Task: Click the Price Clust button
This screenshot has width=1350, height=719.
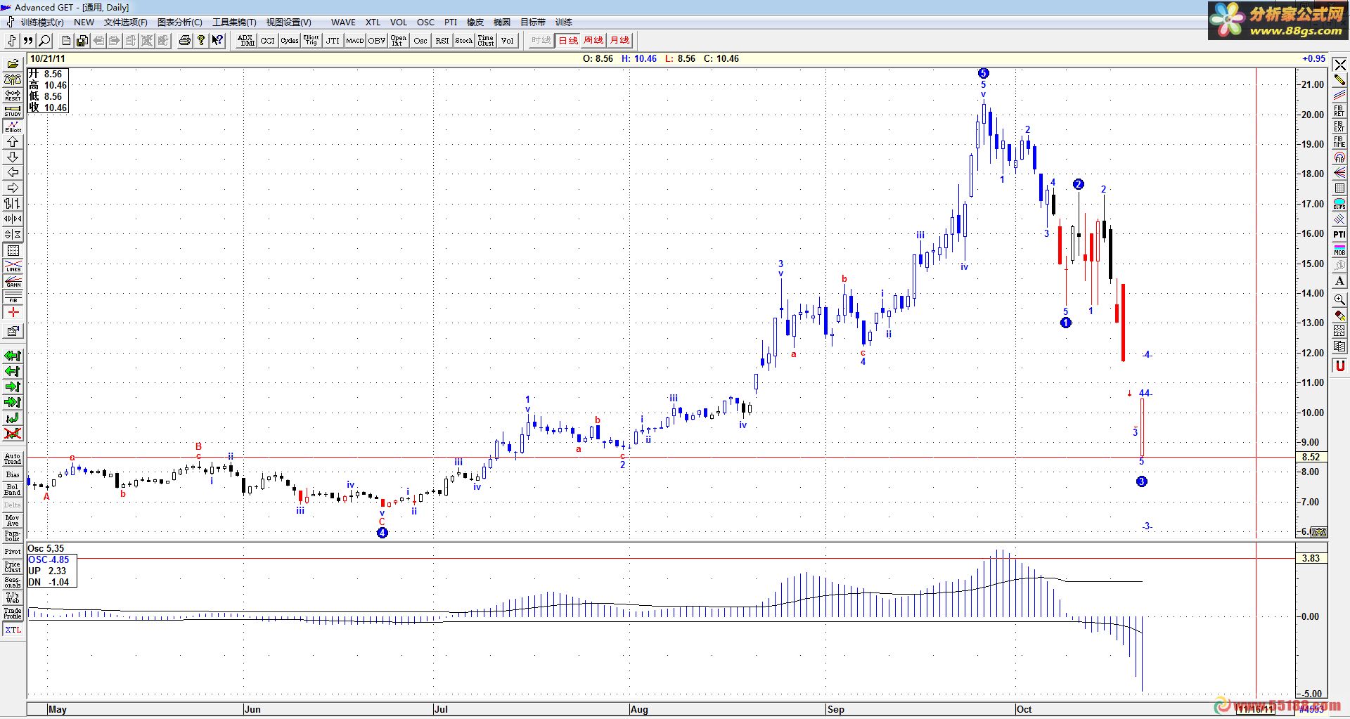Action: pos(13,567)
